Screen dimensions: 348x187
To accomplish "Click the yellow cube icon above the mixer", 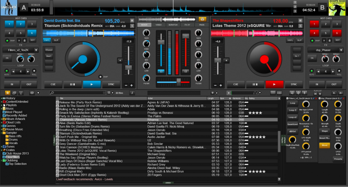I will click(202, 19).
